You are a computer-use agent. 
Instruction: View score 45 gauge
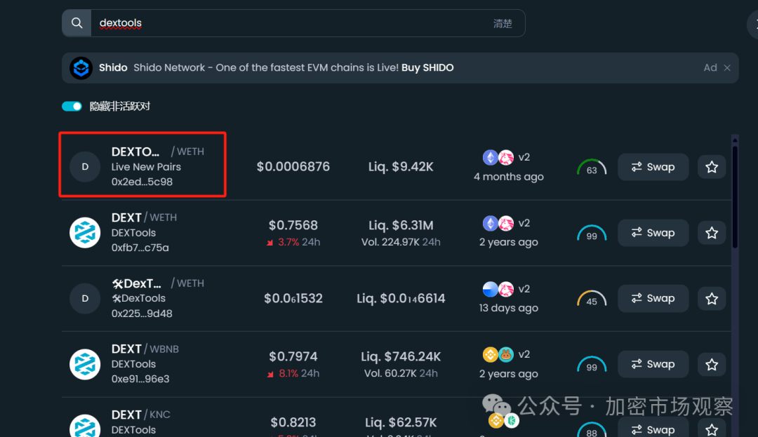click(x=592, y=299)
